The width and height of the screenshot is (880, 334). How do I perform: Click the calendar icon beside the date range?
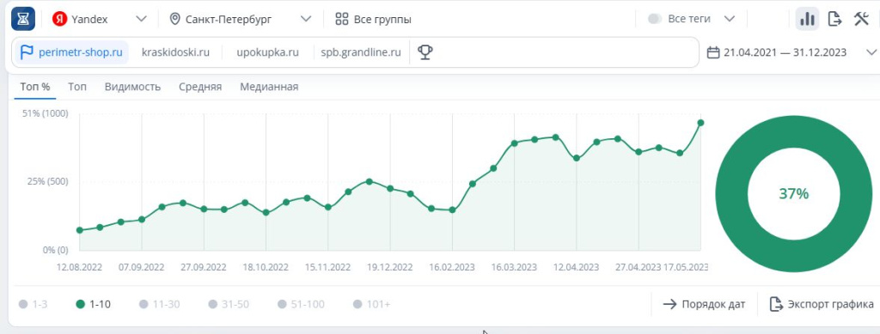tap(713, 52)
